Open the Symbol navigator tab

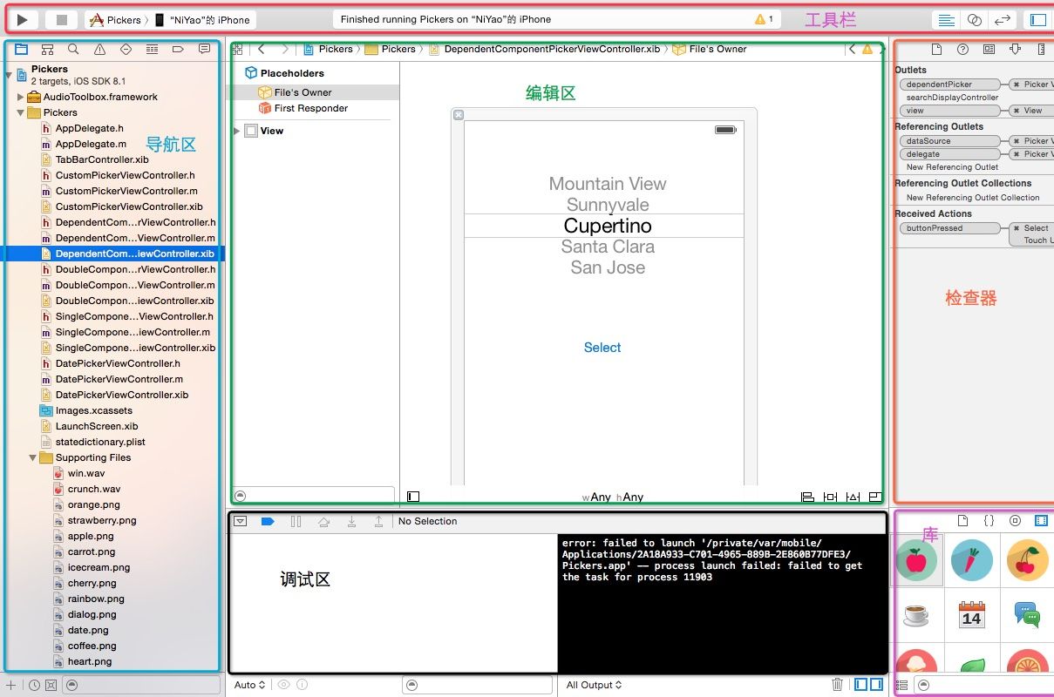coord(48,50)
